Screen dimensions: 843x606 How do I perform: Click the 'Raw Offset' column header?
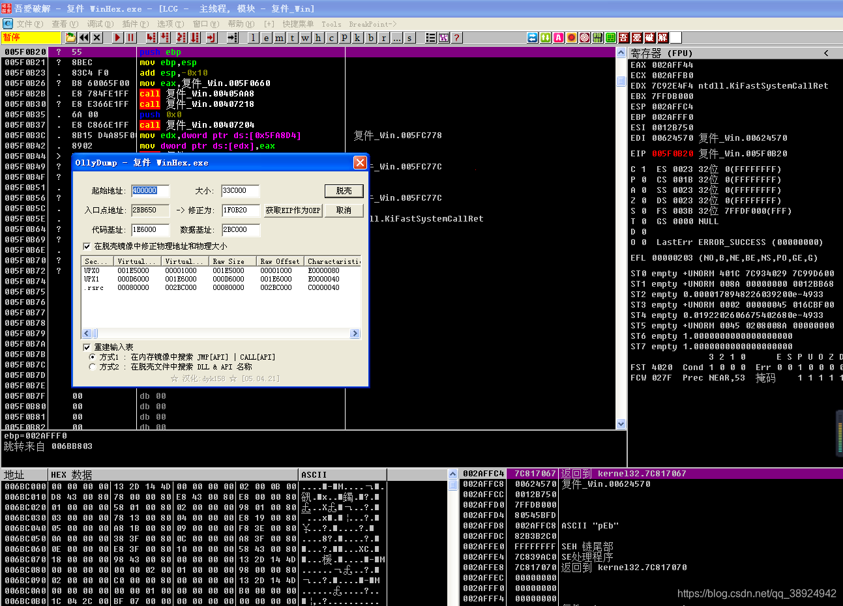[280, 261]
